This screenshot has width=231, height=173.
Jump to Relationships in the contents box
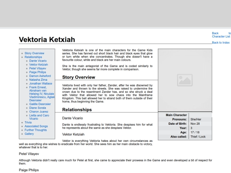point(33,57)
